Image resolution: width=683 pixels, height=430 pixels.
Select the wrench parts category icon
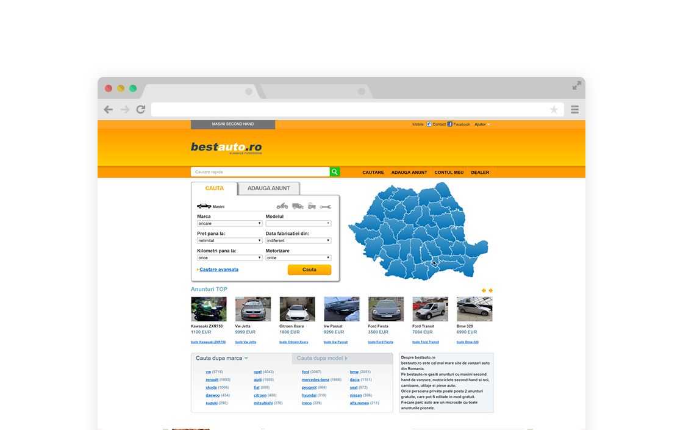point(326,207)
